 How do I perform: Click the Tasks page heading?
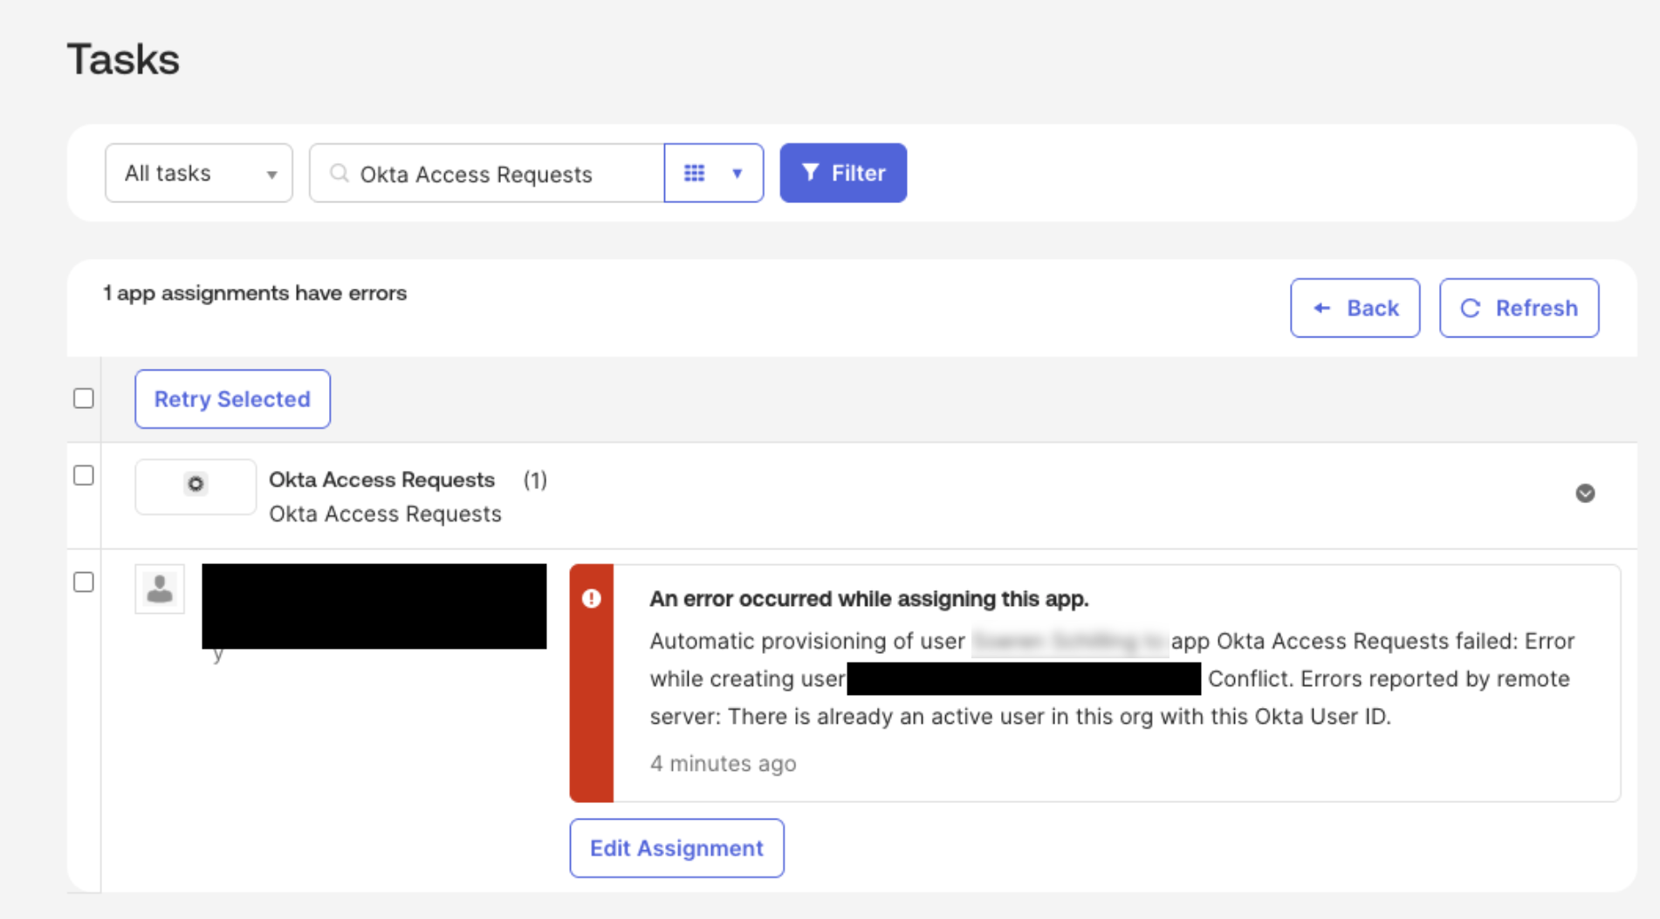click(123, 59)
